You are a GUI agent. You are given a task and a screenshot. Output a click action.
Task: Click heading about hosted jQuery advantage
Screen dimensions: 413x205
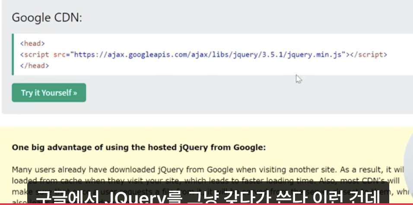tap(139, 148)
